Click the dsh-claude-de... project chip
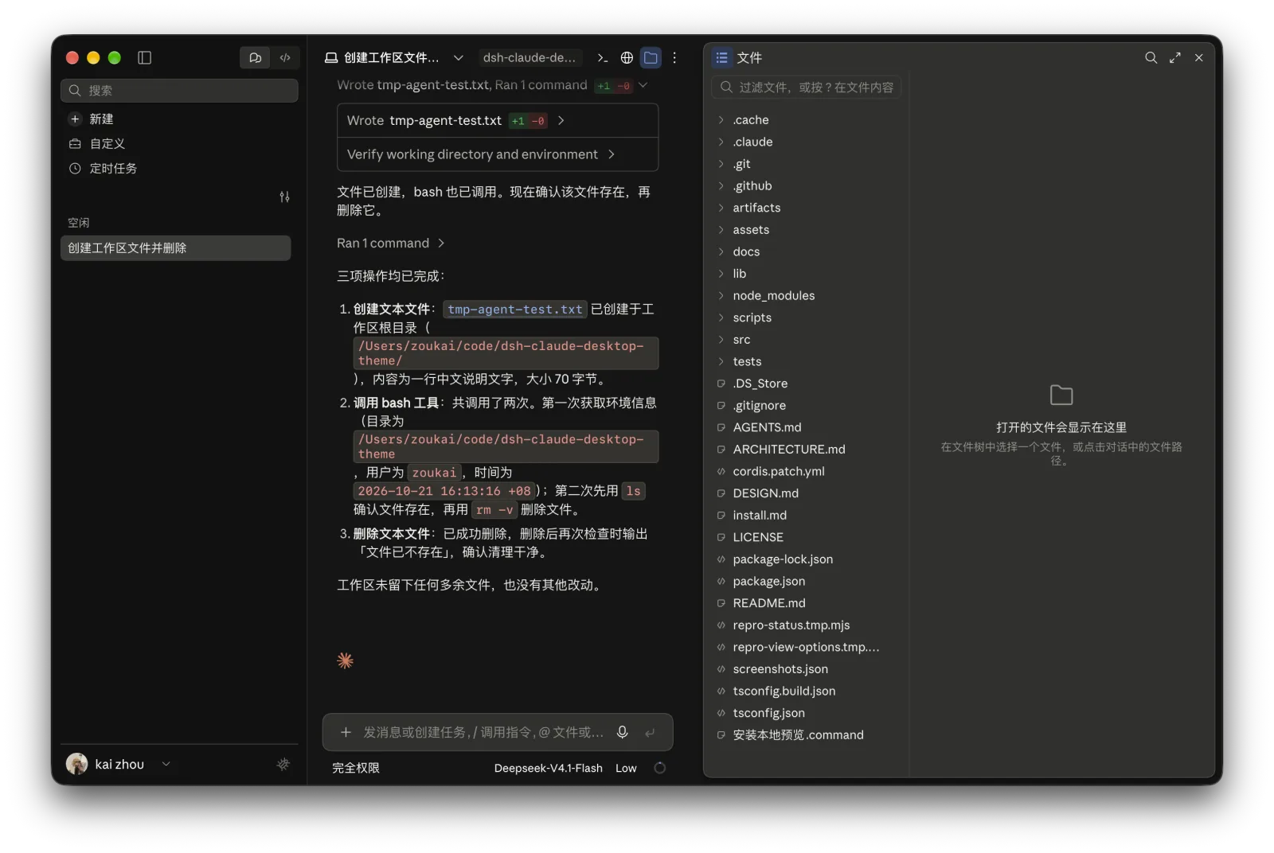The image size is (1274, 853). [x=530, y=57]
